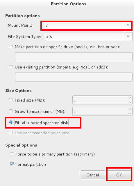The width and height of the screenshot is (134, 186).
Task: Select Grow to maximum of (MB) option
Action: pyautogui.click(x=11, y=111)
